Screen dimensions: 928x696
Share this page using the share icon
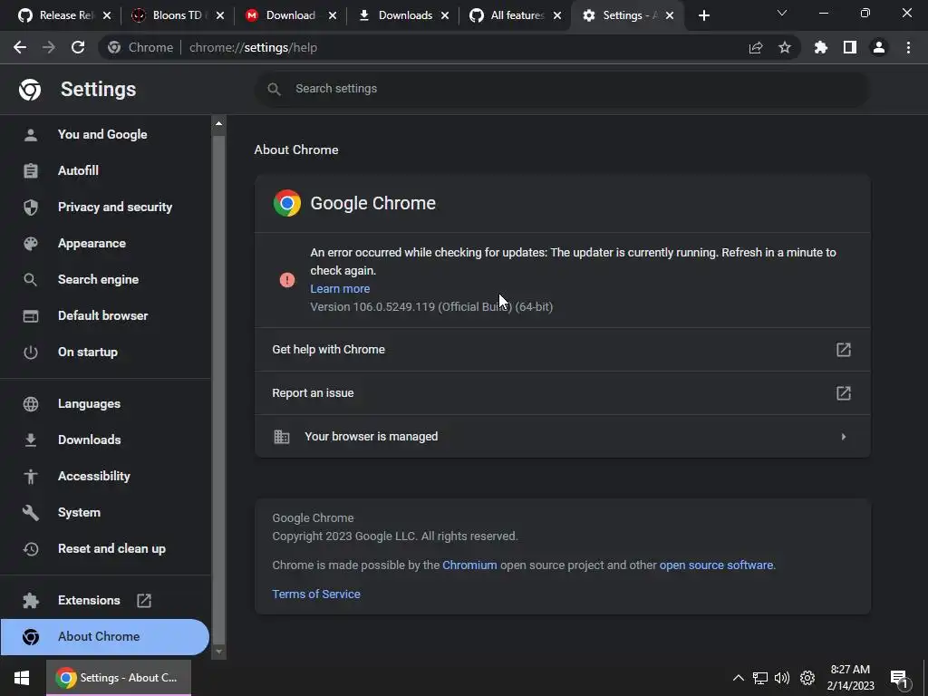pos(756,48)
